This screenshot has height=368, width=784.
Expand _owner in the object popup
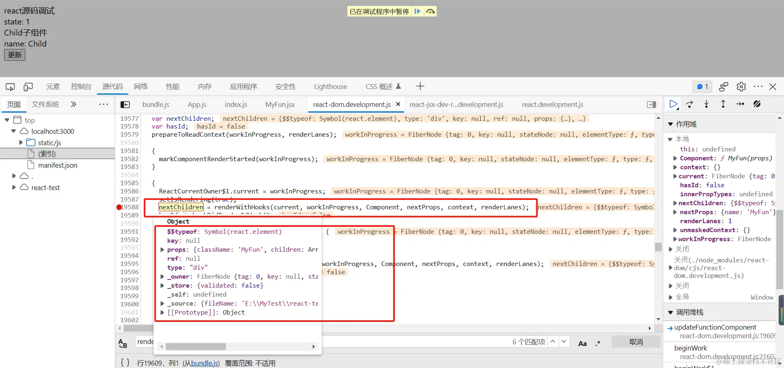pos(162,277)
